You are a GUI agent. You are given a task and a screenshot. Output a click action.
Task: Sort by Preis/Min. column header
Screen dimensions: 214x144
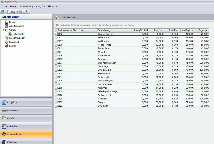pyautogui.click(x=171, y=30)
